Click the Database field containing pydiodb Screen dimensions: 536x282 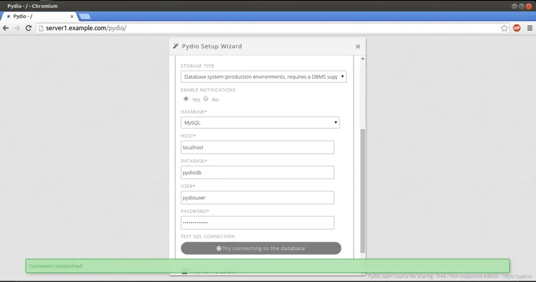click(x=258, y=173)
